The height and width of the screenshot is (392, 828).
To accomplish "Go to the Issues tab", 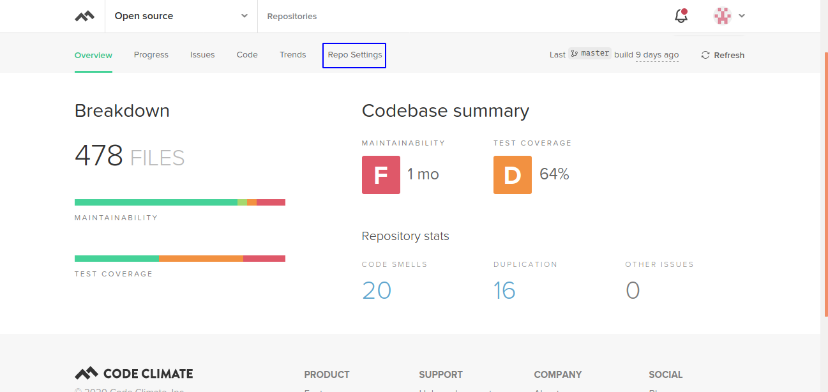I will coord(202,55).
